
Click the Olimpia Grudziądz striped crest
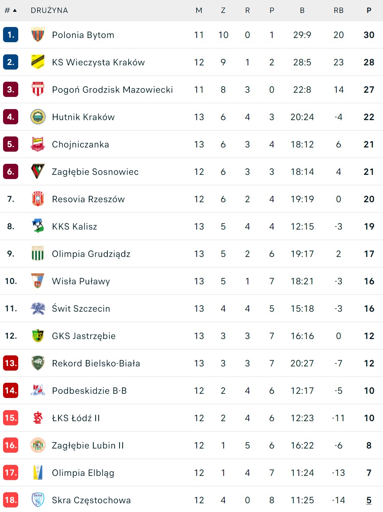(x=38, y=254)
